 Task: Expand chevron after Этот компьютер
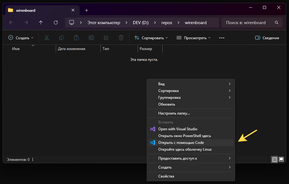(x=126, y=23)
